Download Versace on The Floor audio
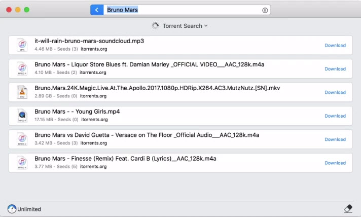Viewport: 361px width, 217px height. coord(335,139)
